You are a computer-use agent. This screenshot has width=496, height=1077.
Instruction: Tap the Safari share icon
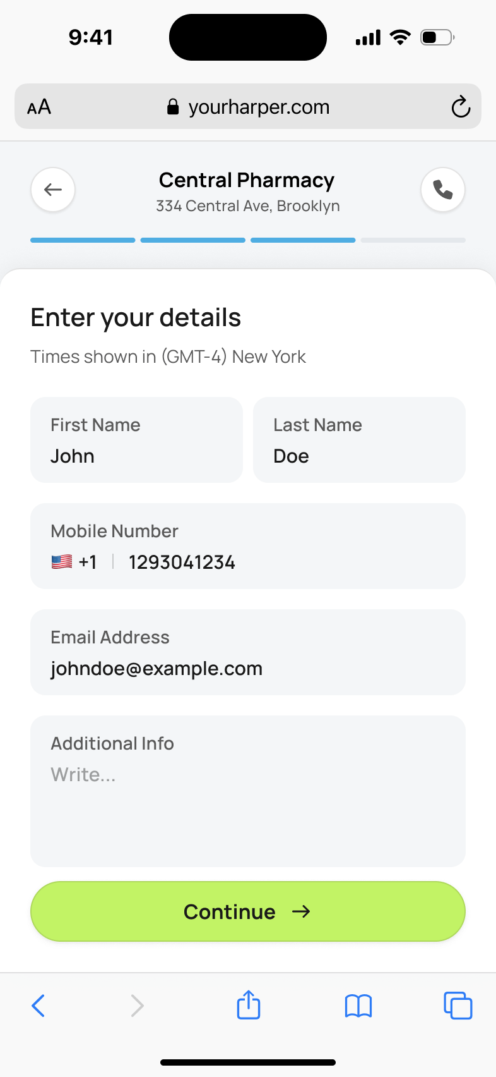[249, 1005]
